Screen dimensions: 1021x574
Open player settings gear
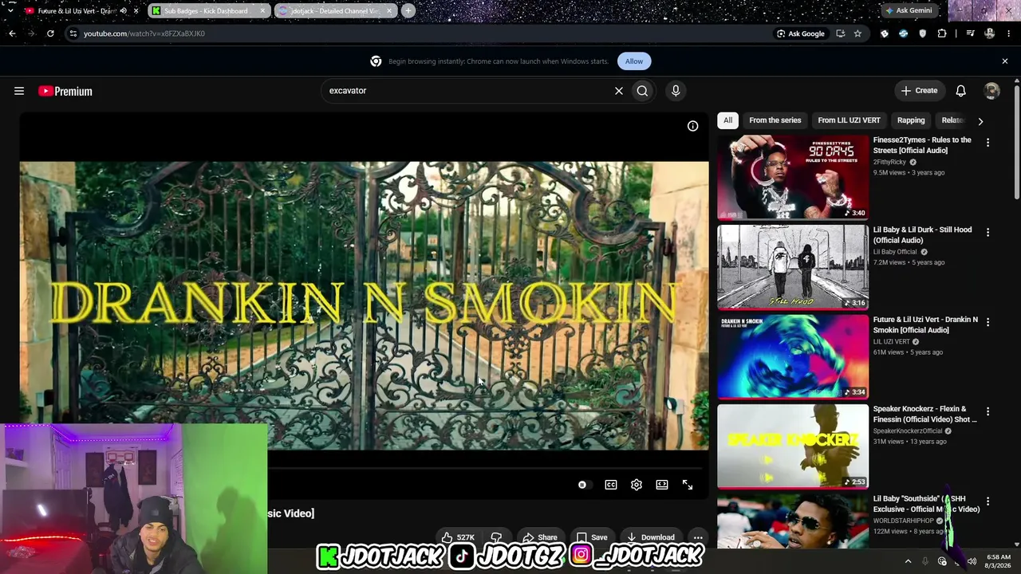pos(637,485)
